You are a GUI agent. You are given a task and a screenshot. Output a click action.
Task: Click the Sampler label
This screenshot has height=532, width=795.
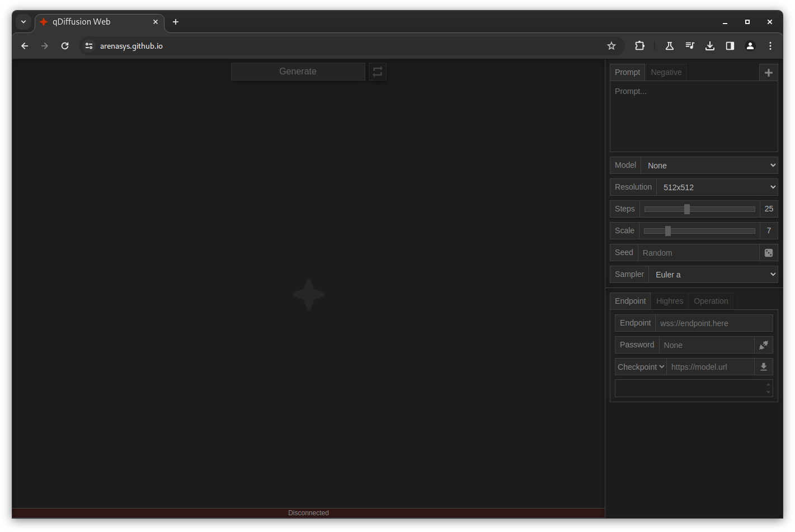click(629, 275)
